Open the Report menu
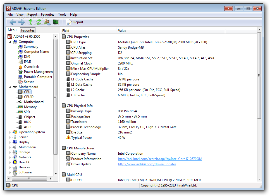 tap(32, 15)
